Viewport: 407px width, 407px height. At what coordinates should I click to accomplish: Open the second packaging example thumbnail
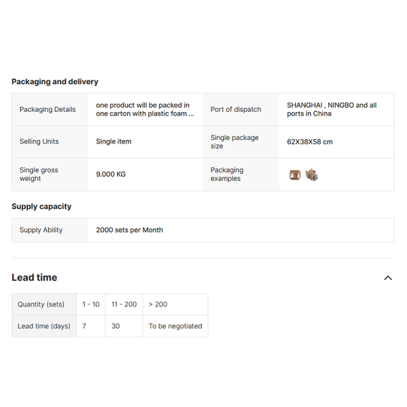[x=311, y=174]
